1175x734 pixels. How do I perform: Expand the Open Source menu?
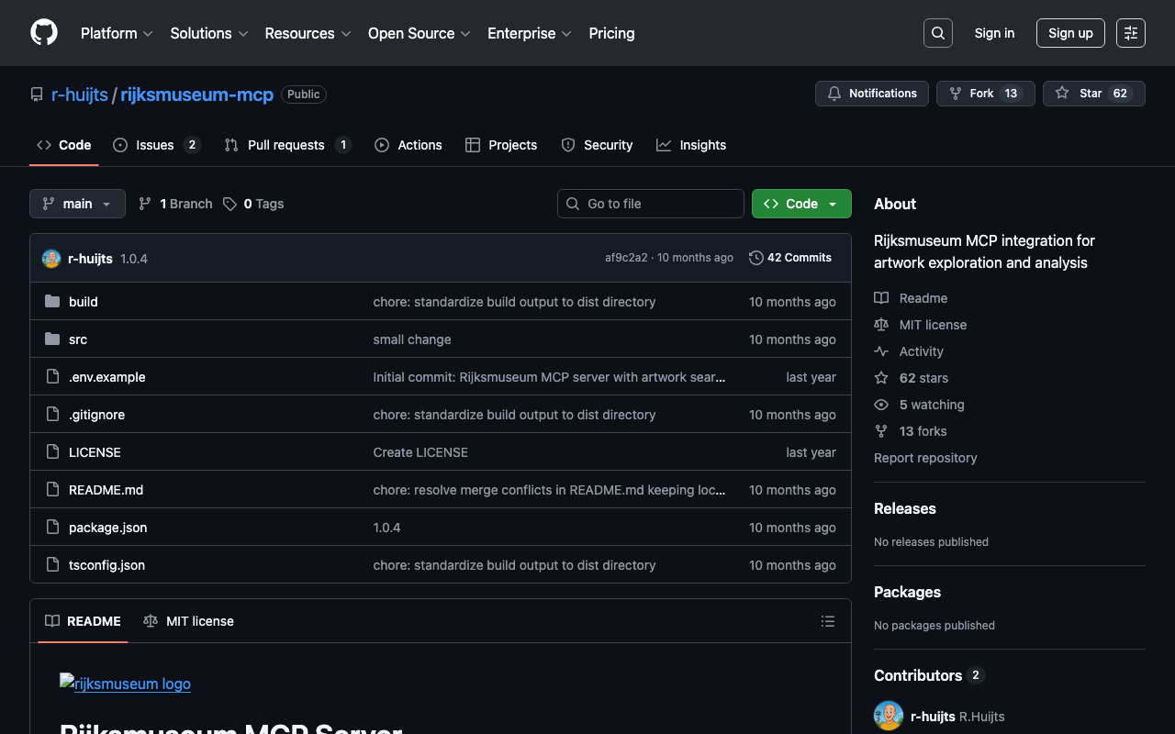[x=419, y=33]
